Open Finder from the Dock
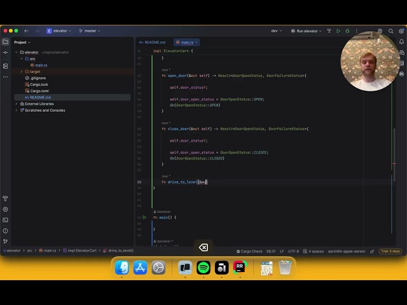The image size is (407, 305). [x=122, y=268]
